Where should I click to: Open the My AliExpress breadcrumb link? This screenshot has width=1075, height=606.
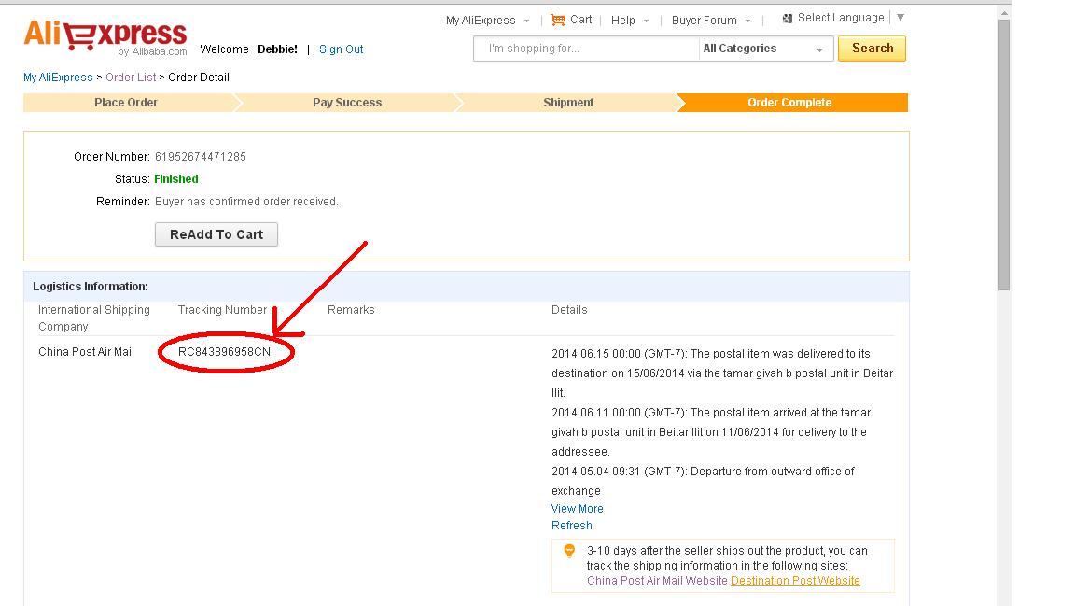click(58, 78)
